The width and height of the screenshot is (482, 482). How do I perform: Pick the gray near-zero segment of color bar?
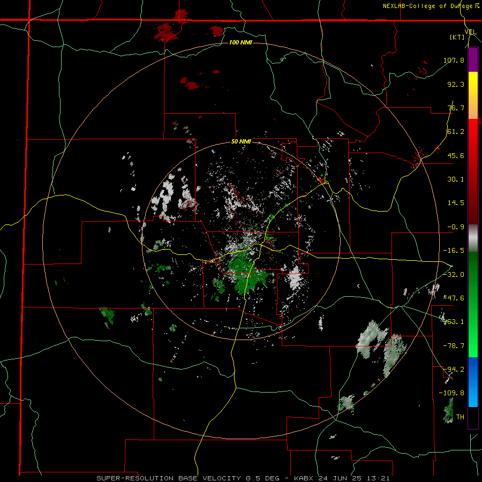point(473,238)
